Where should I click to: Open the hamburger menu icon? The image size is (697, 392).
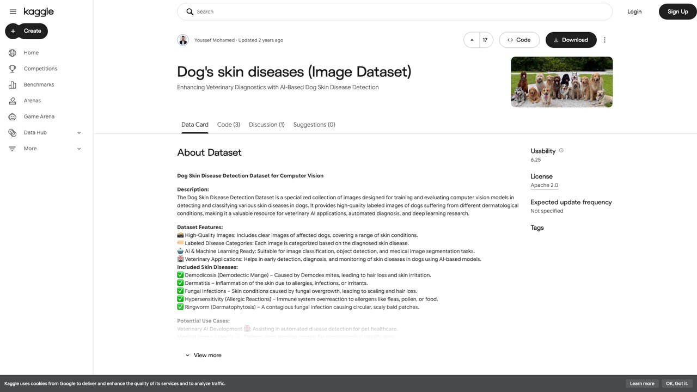tap(13, 11)
